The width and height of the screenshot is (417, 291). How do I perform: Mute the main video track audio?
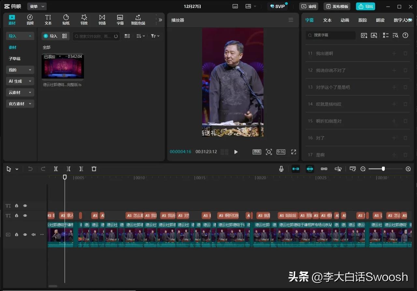click(x=33, y=235)
